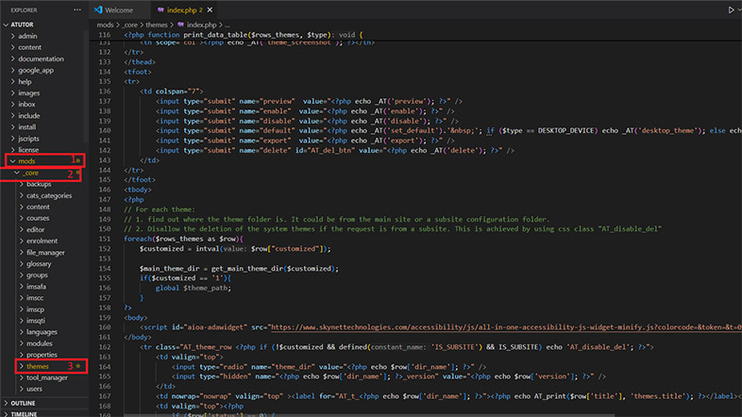Image resolution: width=742 pixels, height=417 pixels.
Task: Click index.php in the breadcrumb
Action: 201,25
